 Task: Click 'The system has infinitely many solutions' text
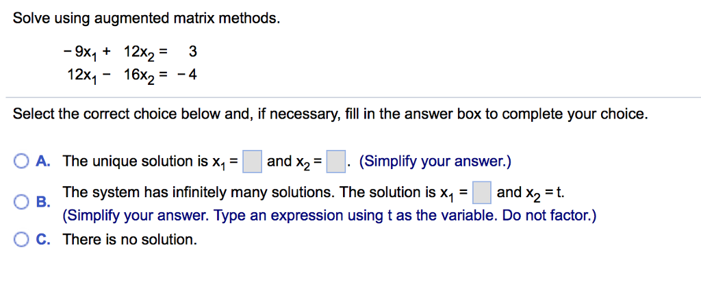[198, 192]
